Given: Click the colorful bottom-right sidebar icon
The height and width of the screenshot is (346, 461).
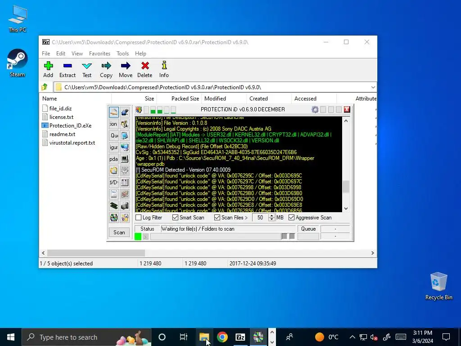Looking at the screenshot, I should pos(125,218).
